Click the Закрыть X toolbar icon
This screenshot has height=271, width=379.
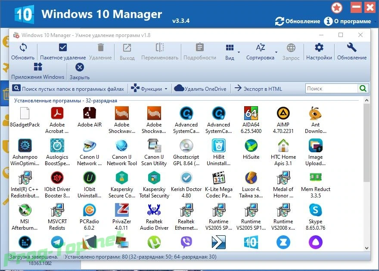(80, 67)
